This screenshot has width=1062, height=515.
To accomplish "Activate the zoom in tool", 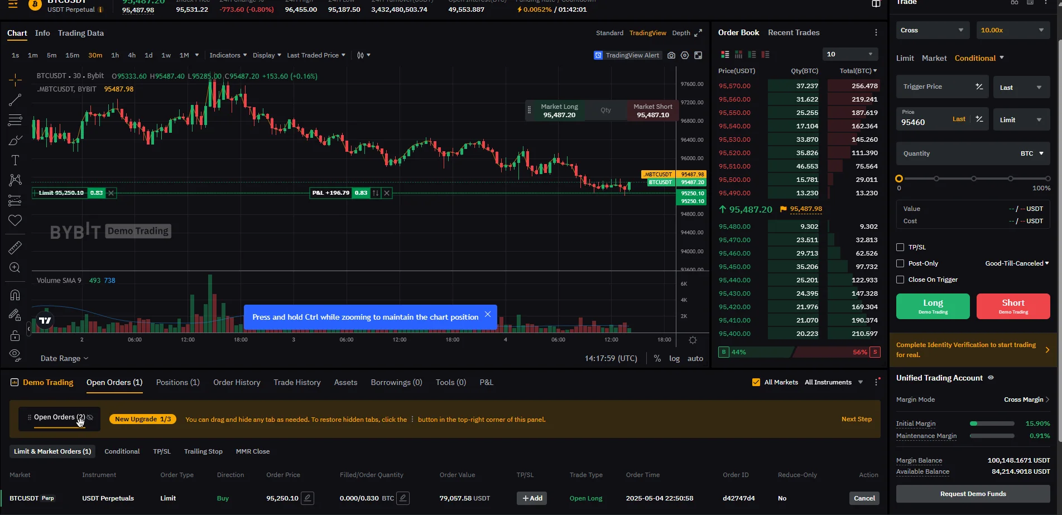I will tap(15, 268).
